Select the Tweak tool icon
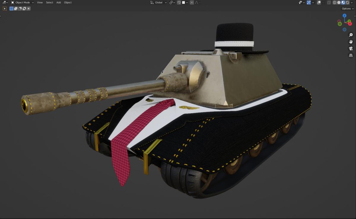The height and width of the screenshot is (219, 356). coord(5,9)
